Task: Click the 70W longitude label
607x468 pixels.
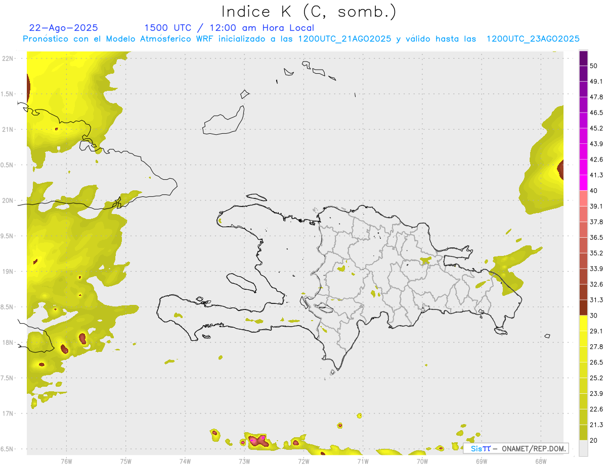Action: [x=422, y=461]
